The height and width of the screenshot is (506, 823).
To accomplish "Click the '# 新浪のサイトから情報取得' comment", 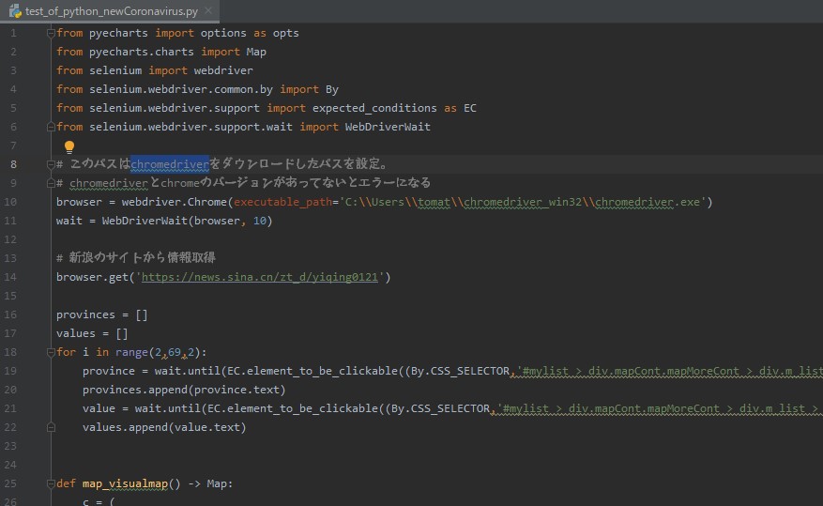I will (136, 258).
